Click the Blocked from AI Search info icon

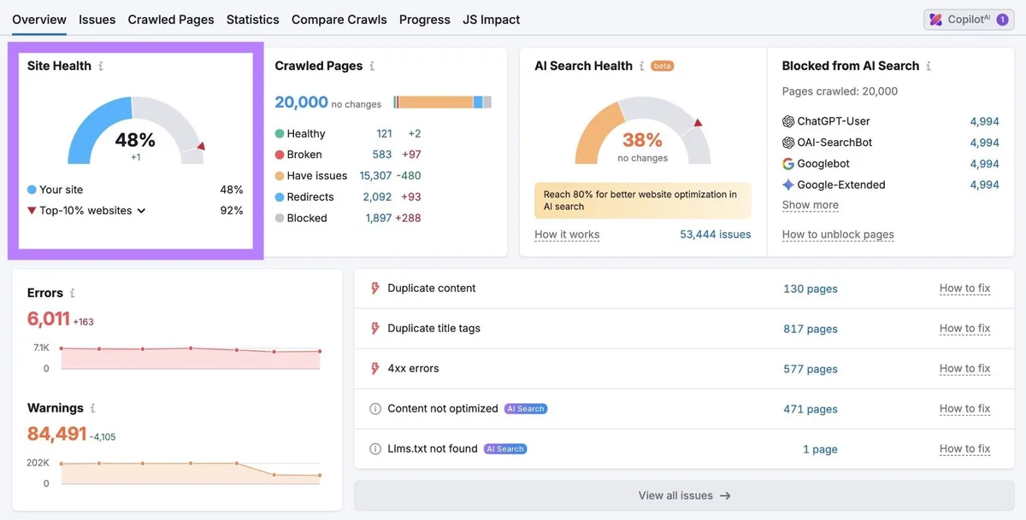pyautogui.click(x=929, y=66)
